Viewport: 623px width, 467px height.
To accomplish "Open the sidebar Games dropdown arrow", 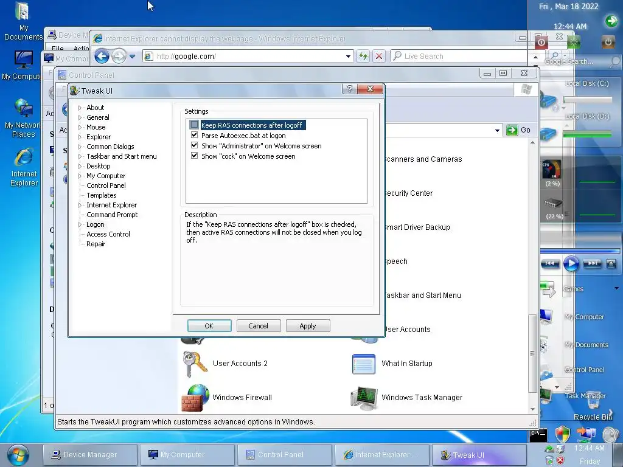I will (x=617, y=288).
